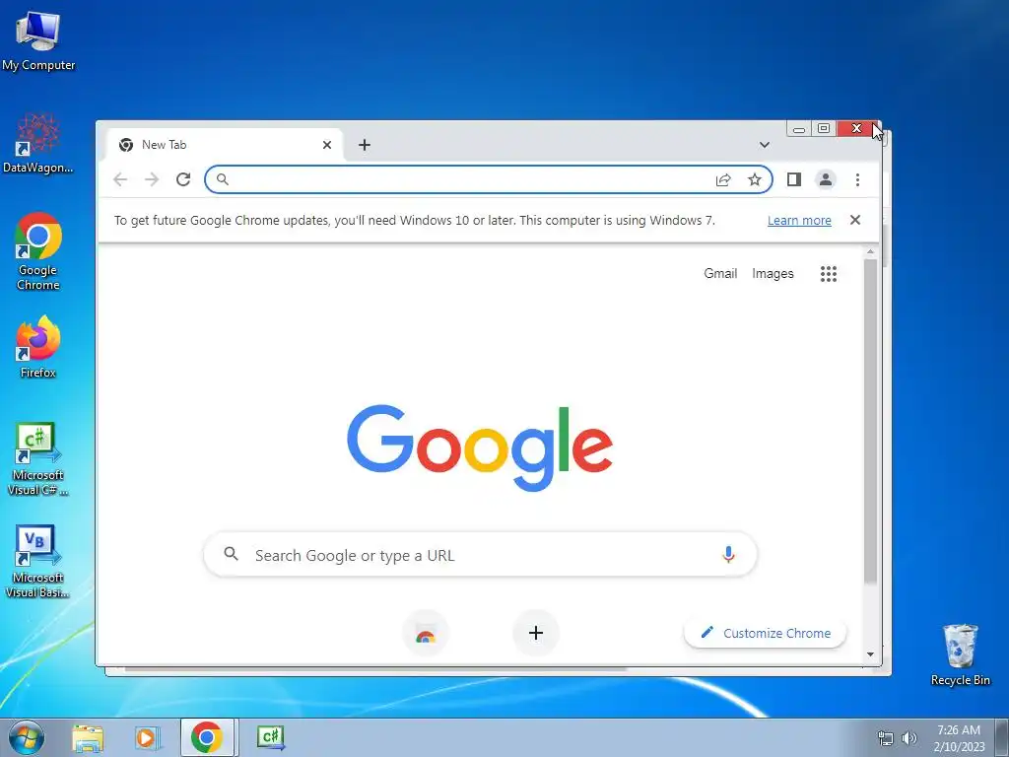Expand the tab search dropdown arrow
1009x757 pixels.
[x=765, y=145]
